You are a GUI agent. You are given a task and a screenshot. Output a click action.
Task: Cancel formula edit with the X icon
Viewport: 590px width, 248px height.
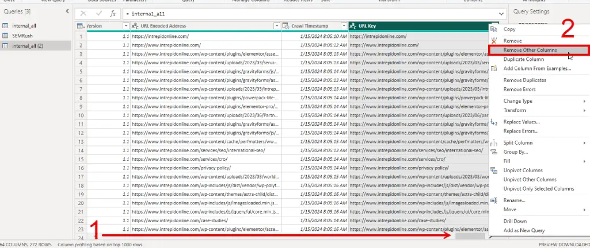[83, 14]
